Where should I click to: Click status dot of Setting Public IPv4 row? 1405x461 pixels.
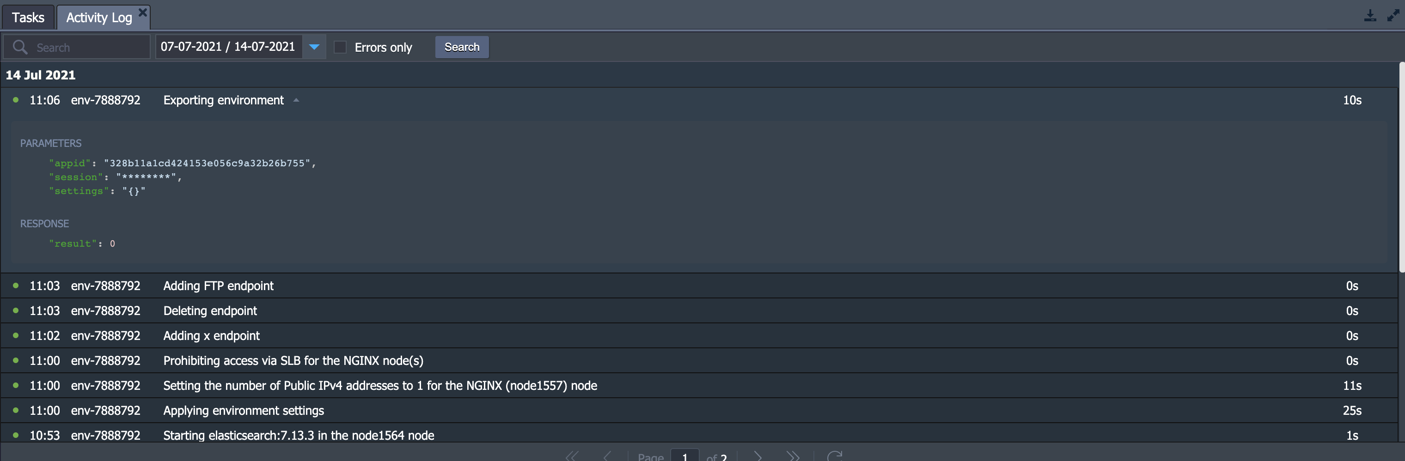(16, 385)
